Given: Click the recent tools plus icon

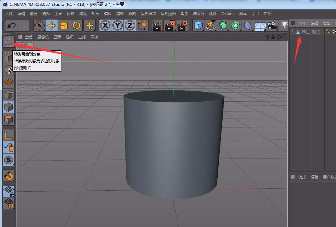Looking at the screenshot, I should click(x=89, y=26).
